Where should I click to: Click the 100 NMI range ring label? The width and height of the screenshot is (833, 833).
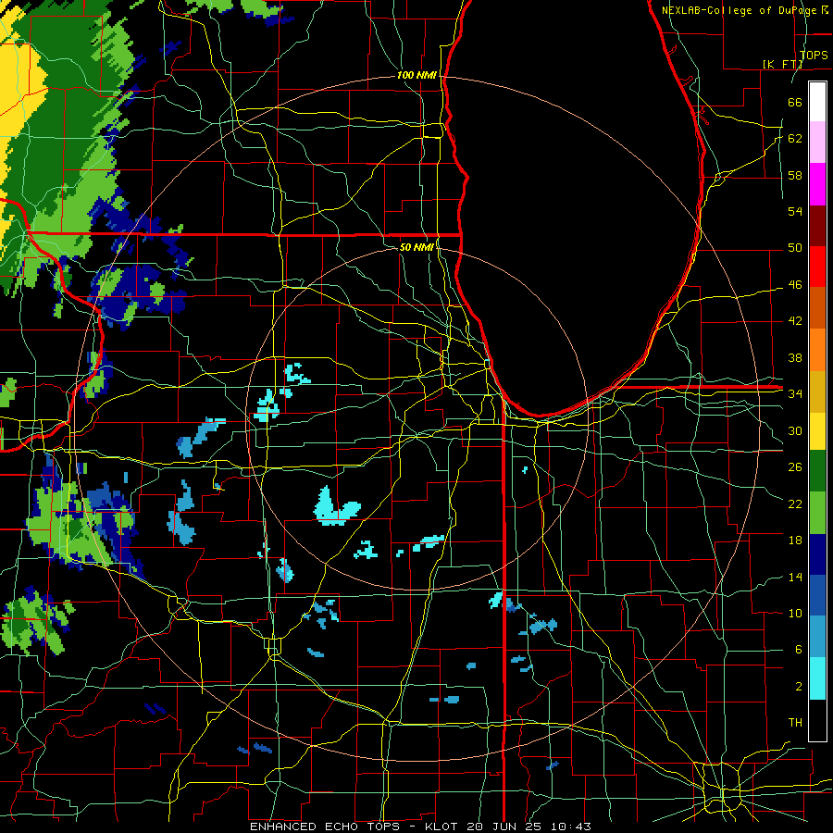416,76
